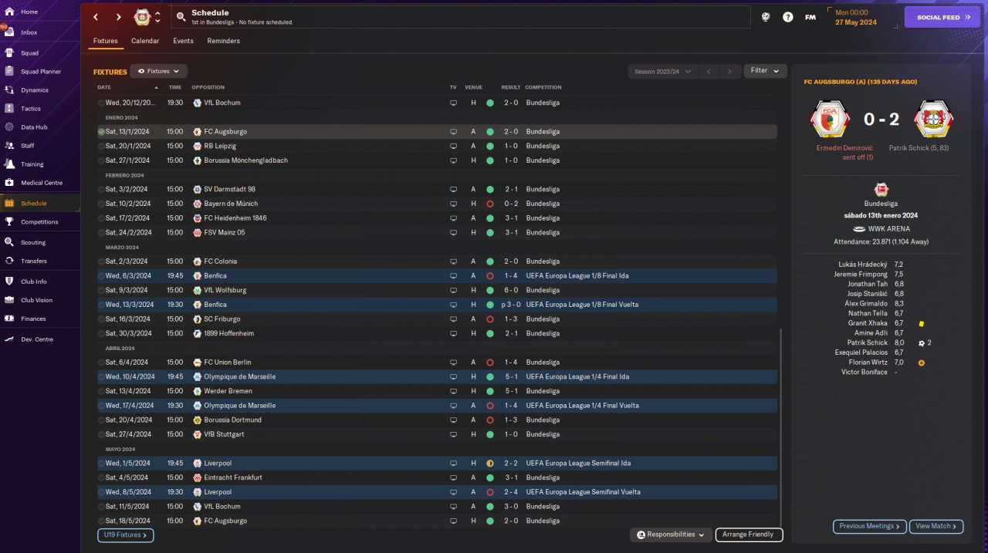Go to previous season arrow
Image resolution: width=988 pixels, height=553 pixels.
coord(709,72)
